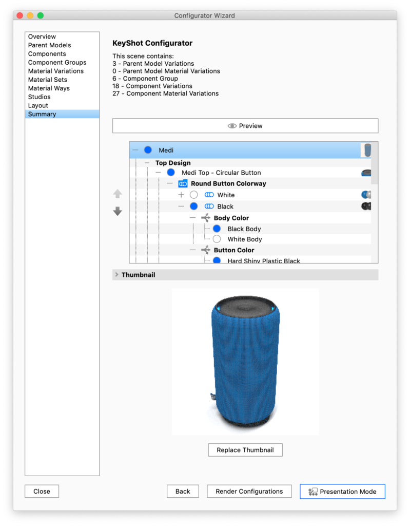410x526 pixels.
Task: Select the Black Body radio button
Action: tap(217, 229)
